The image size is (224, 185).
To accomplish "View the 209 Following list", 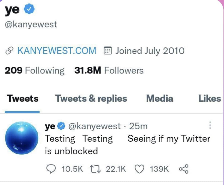I will click(35, 71).
